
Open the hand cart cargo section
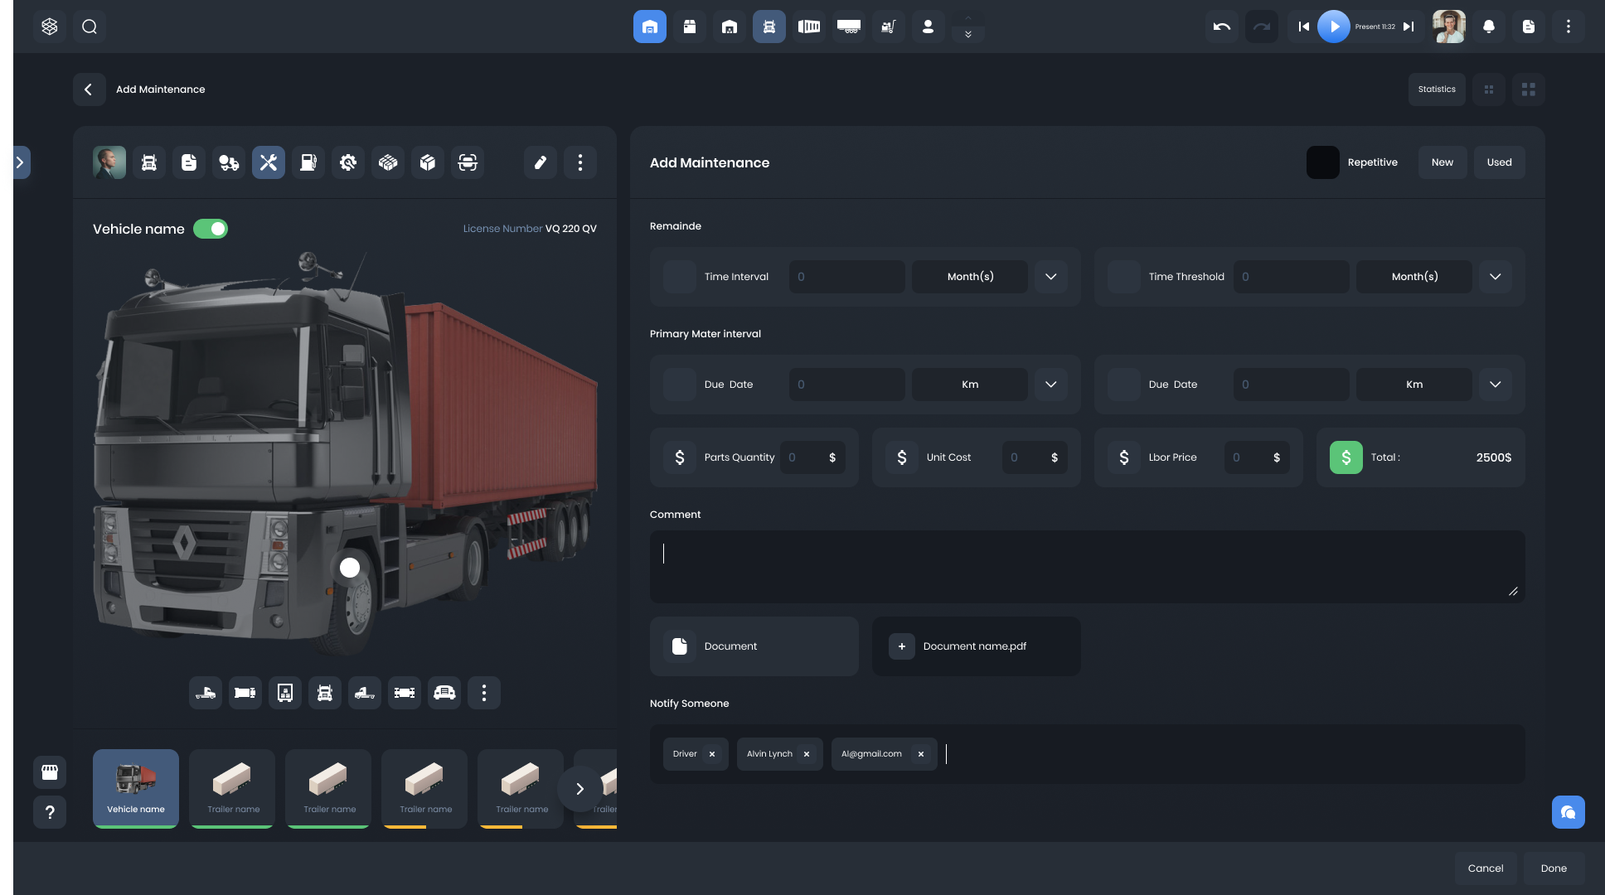(x=889, y=27)
